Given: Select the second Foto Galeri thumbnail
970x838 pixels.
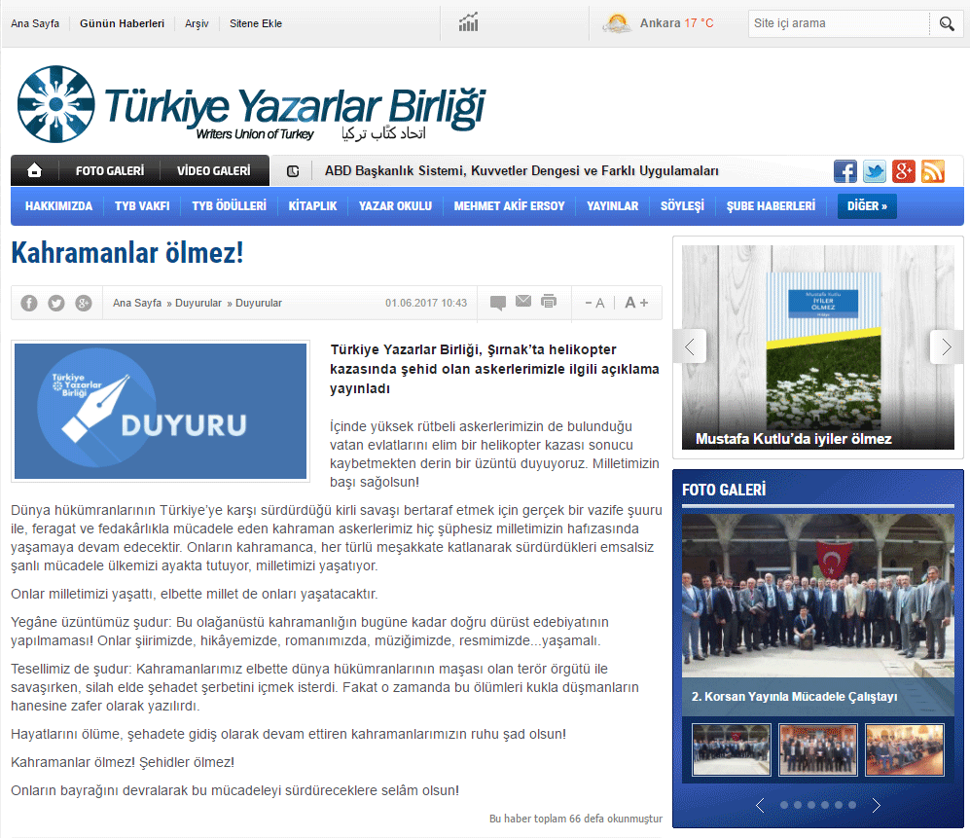Looking at the screenshot, I should [818, 749].
